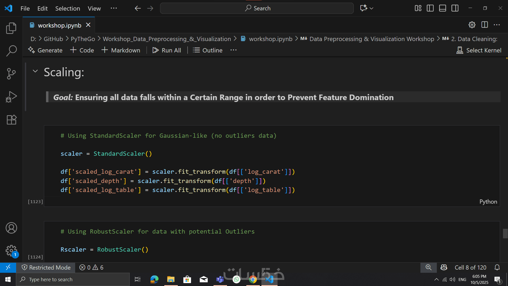
Task: Open the Extensions view
Action: click(11, 120)
